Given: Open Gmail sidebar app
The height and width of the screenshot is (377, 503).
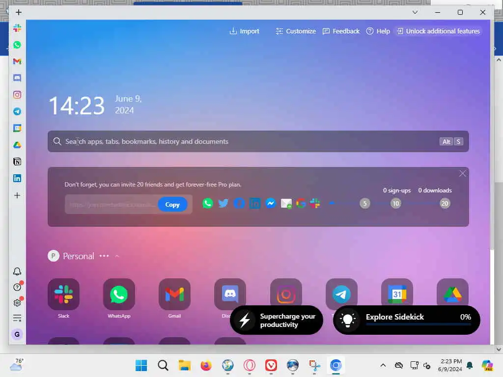Looking at the screenshot, I should coord(17,61).
